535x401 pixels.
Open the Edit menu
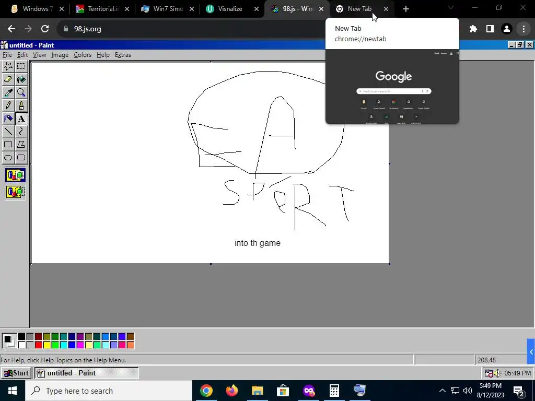(22, 55)
